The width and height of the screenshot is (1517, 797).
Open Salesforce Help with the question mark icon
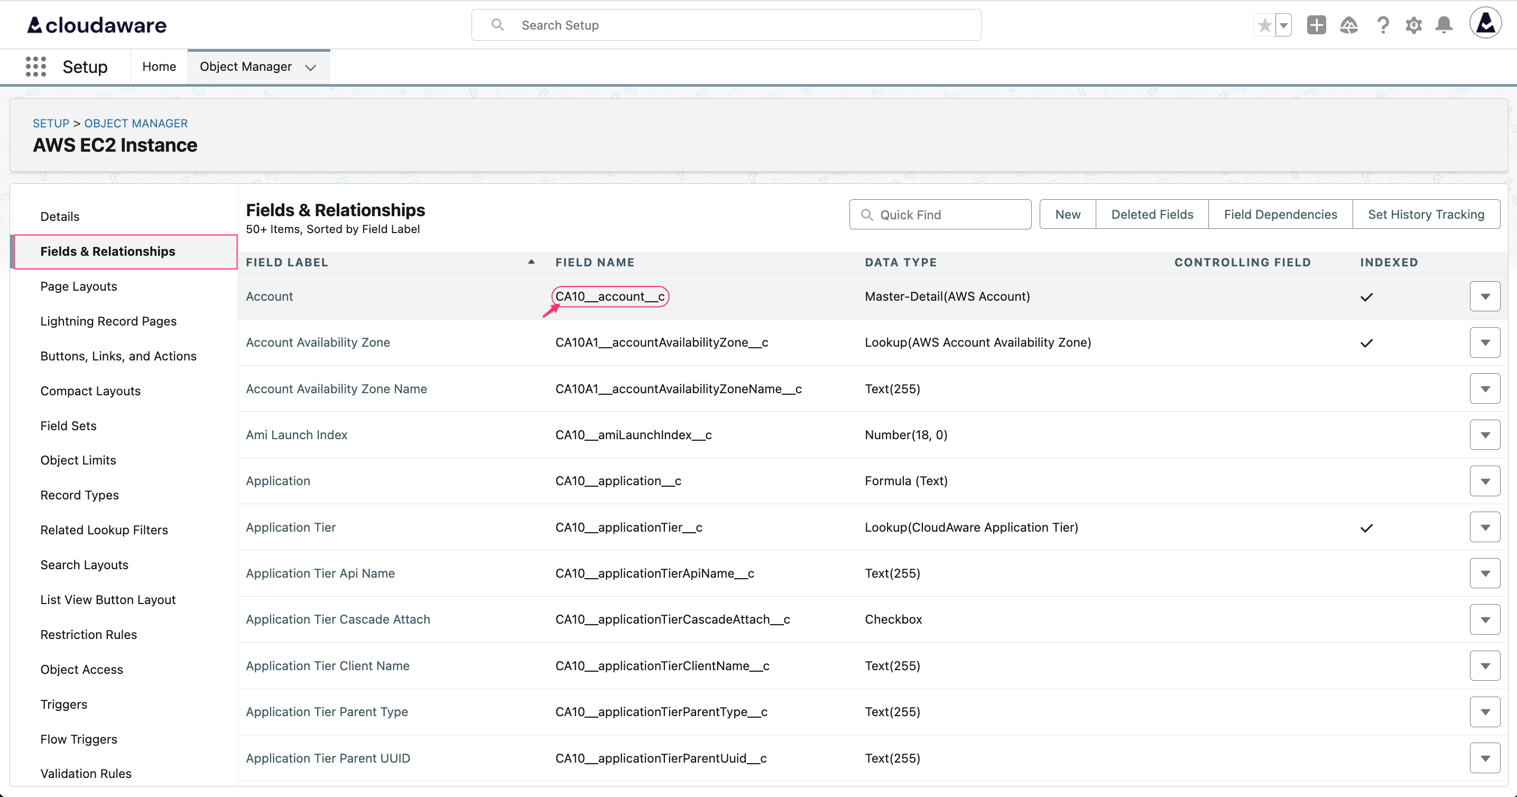tap(1383, 25)
